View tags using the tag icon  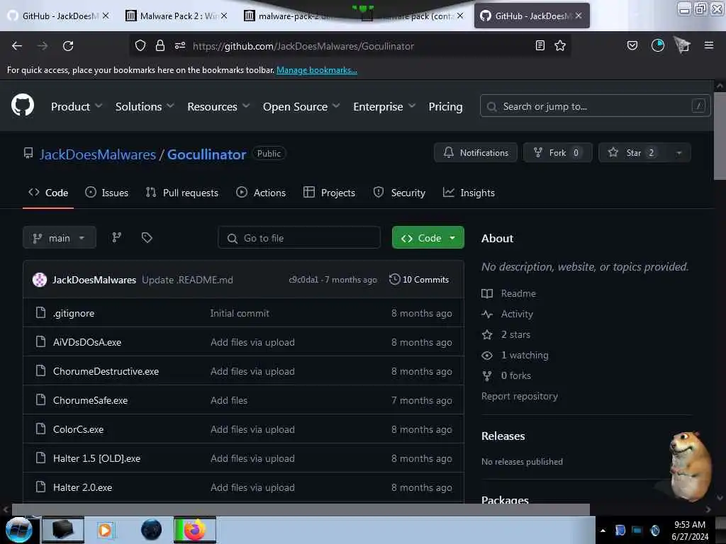(147, 237)
